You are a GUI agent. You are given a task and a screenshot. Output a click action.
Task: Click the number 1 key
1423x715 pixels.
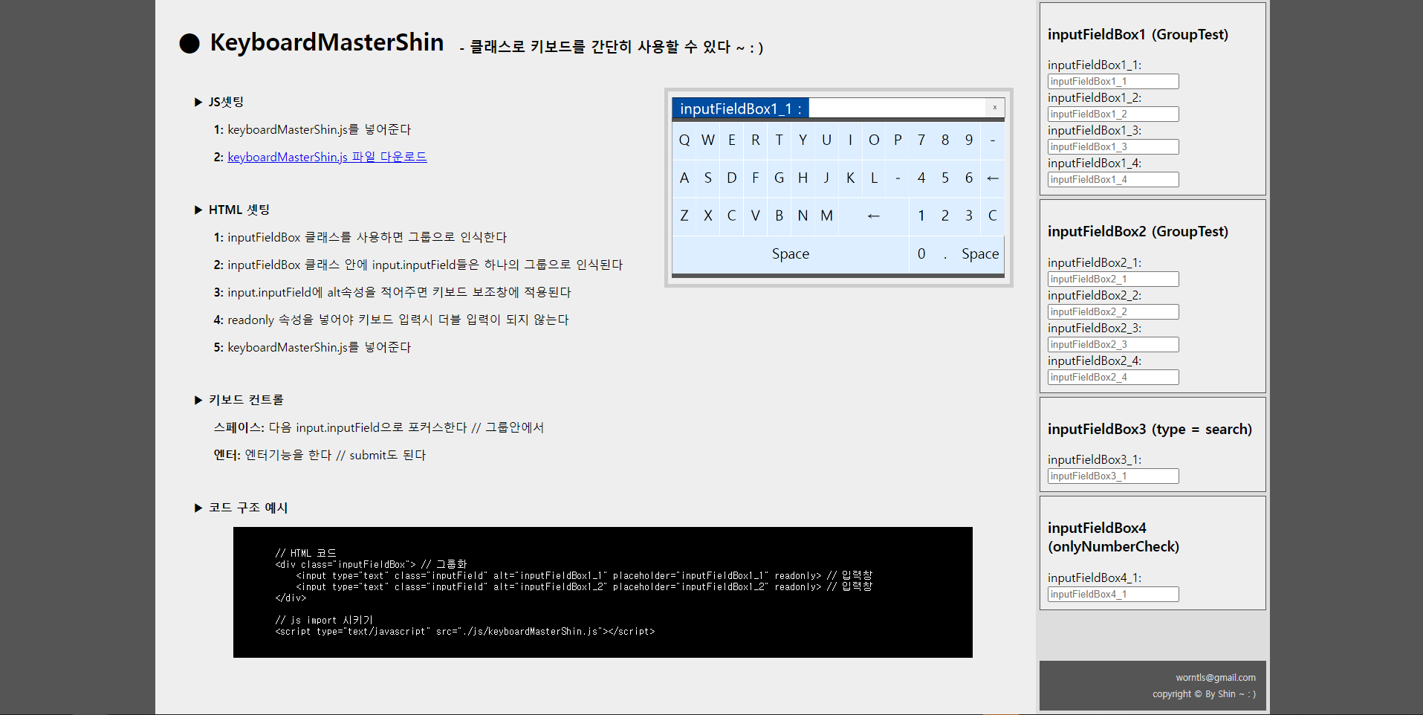tap(921, 216)
